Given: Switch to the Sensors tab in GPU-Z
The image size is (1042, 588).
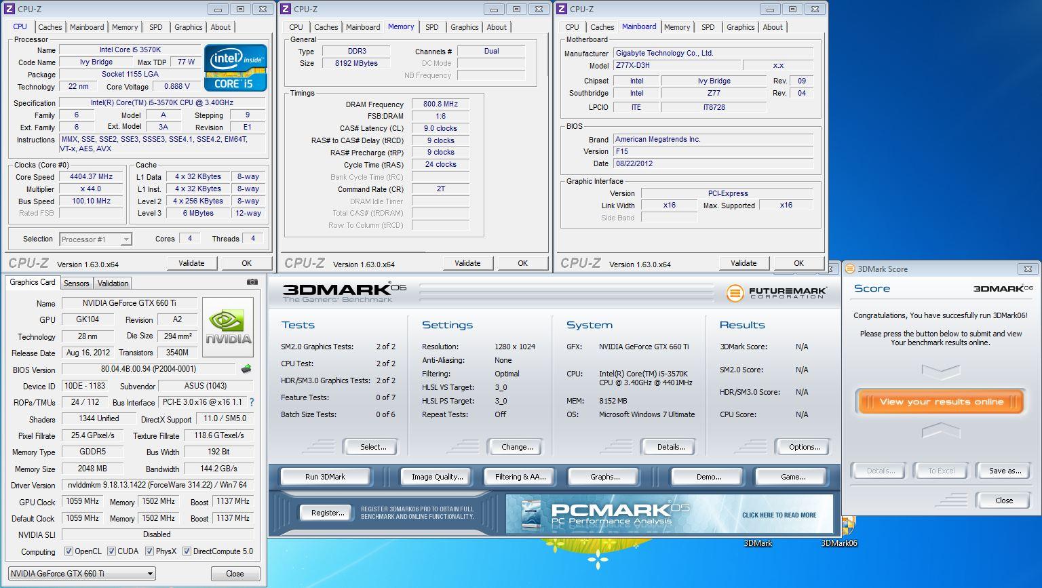Looking at the screenshot, I should click(x=77, y=283).
